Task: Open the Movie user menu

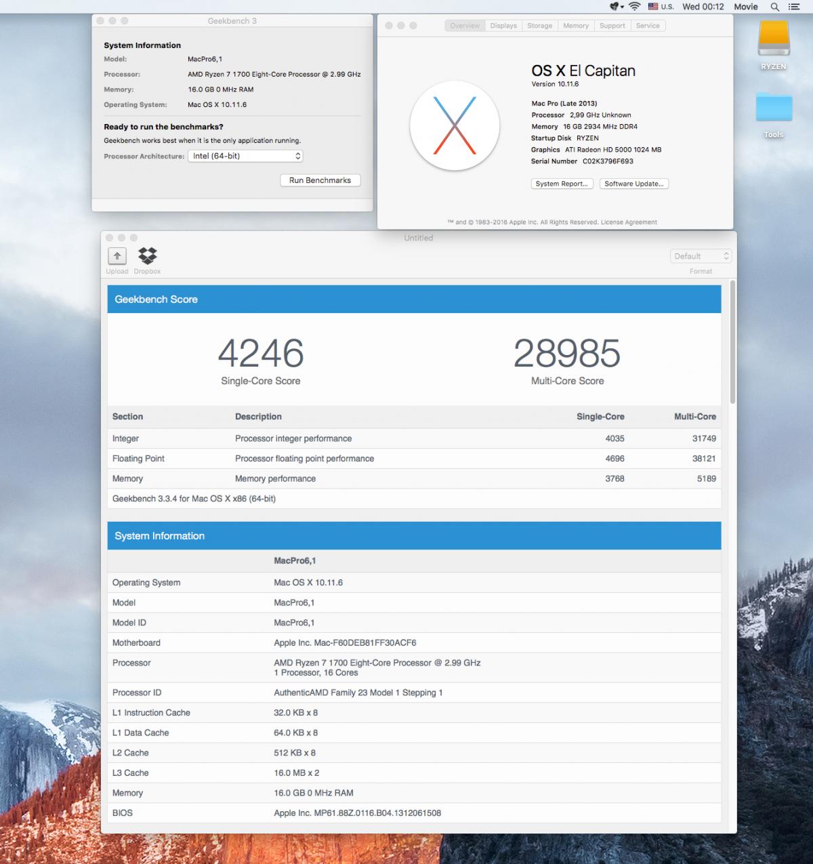Action: click(x=746, y=7)
